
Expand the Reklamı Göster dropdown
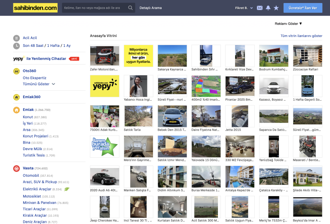click(x=288, y=24)
